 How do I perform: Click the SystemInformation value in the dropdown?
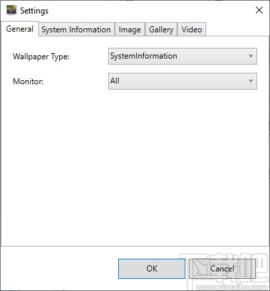[144, 56]
